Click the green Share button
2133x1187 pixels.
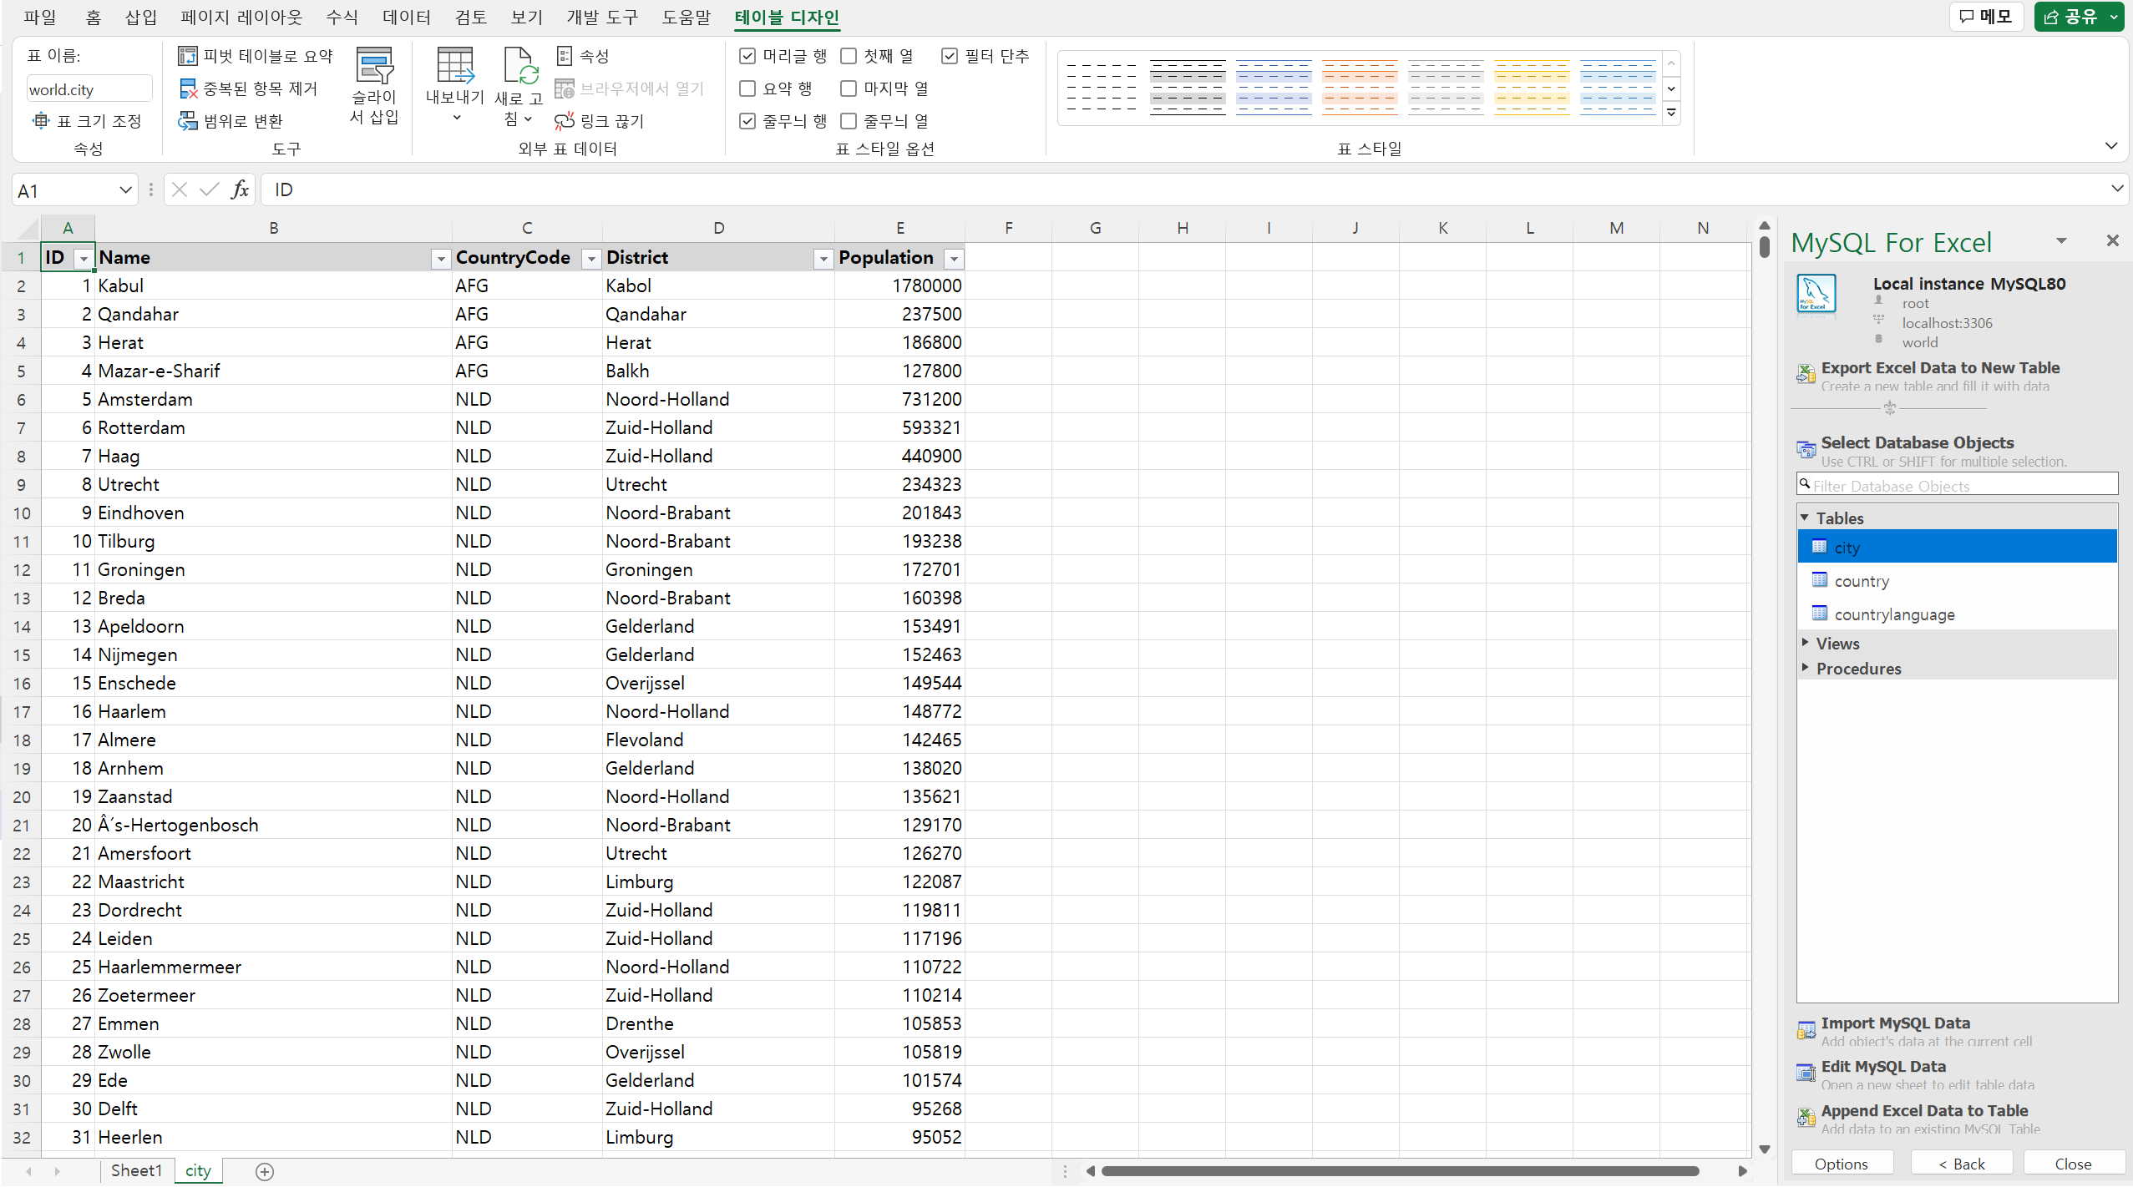pos(2079,17)
